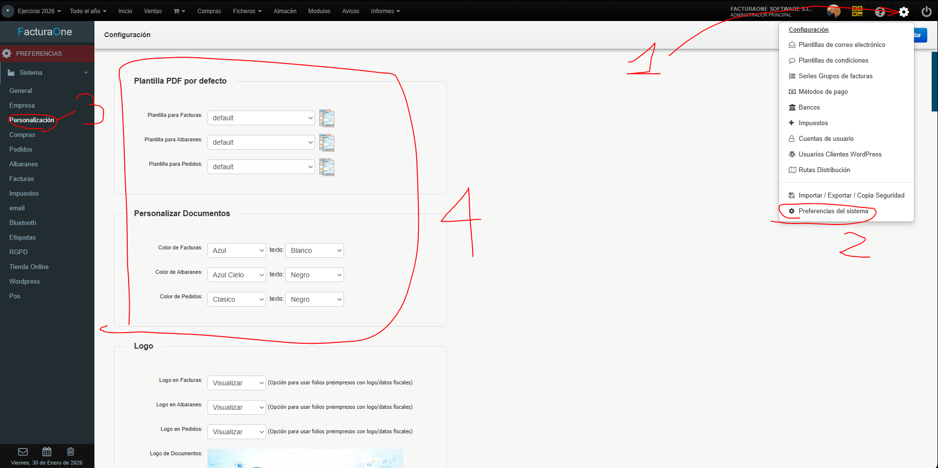Open the QR code icon in header
Image resolution: width=938 pixels, height=468 pixels.
857,11
